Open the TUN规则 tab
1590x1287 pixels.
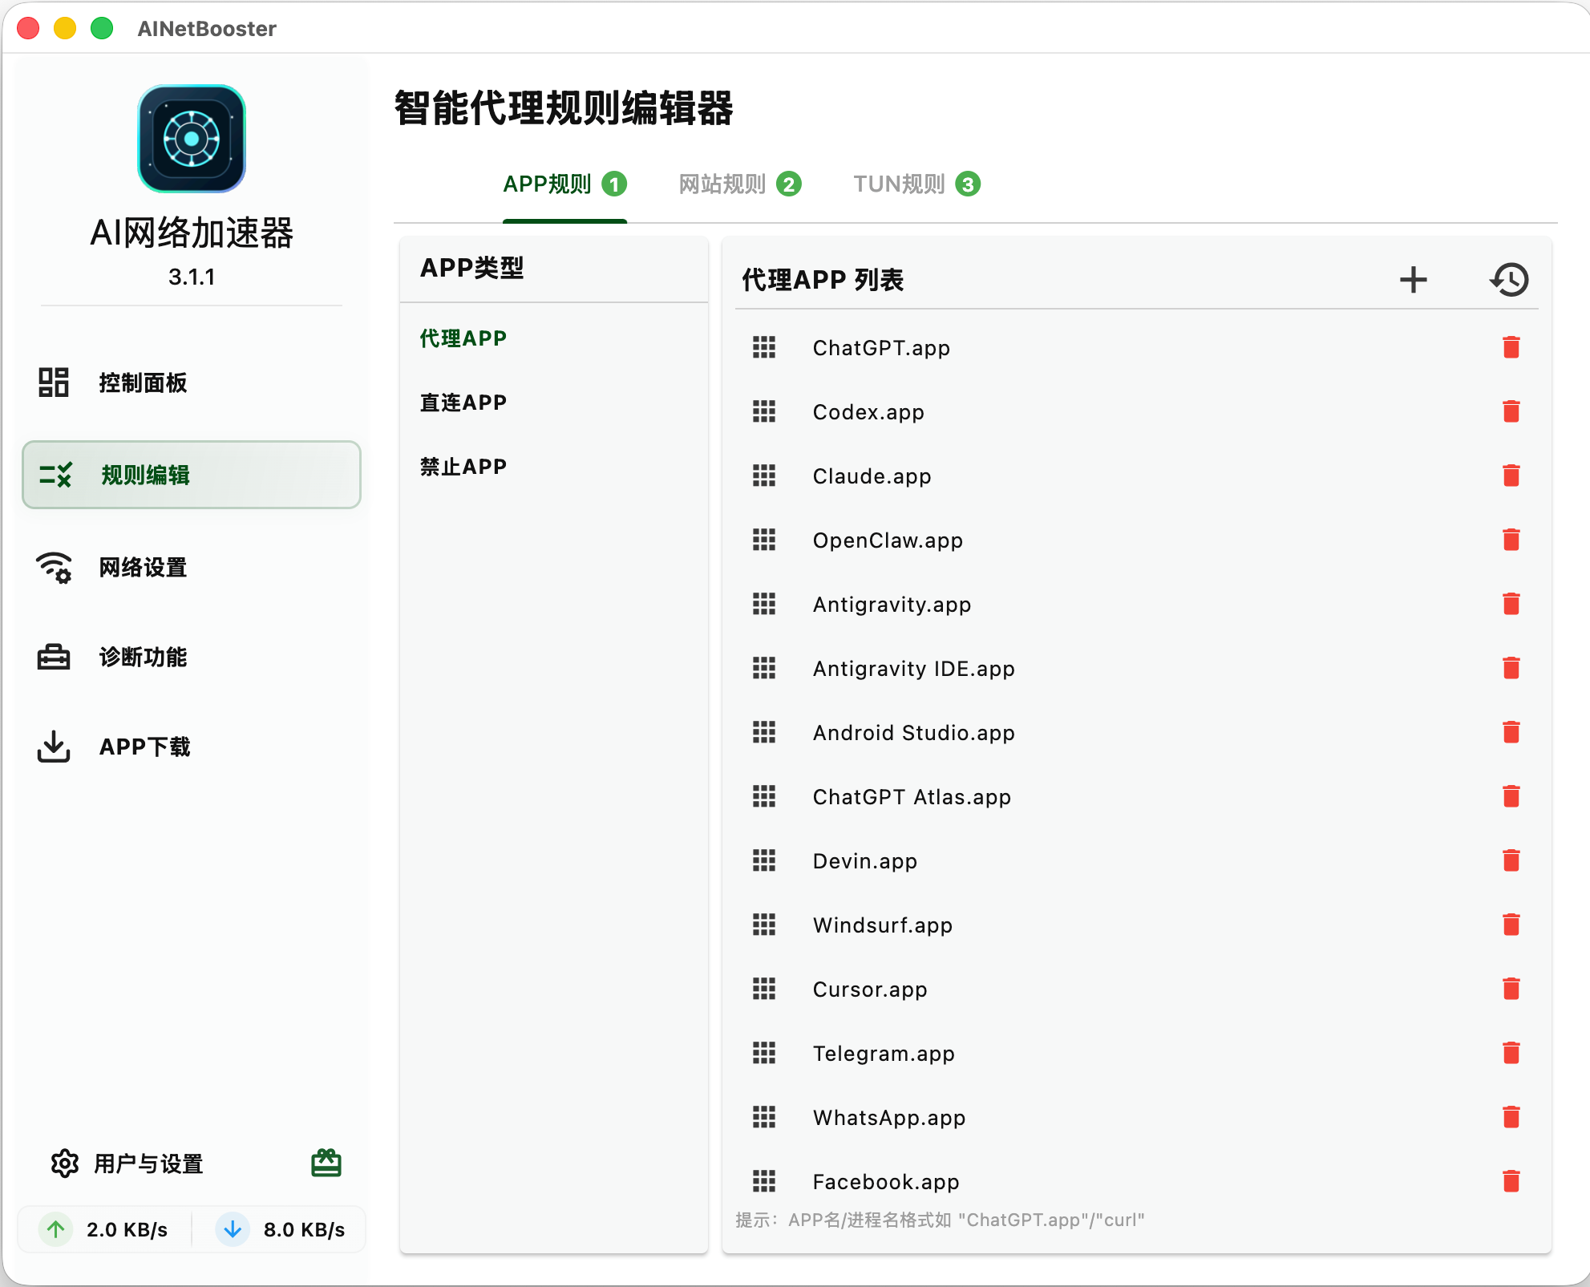tap(916, 184)
